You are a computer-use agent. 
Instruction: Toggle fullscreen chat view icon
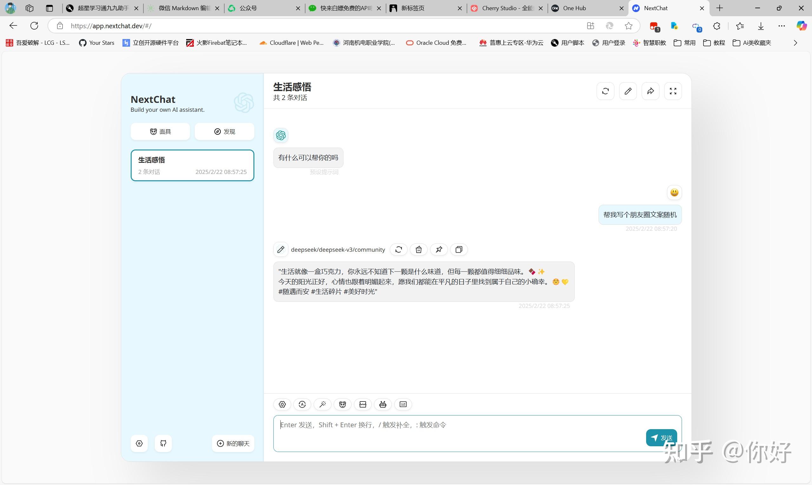pos(673,91)
